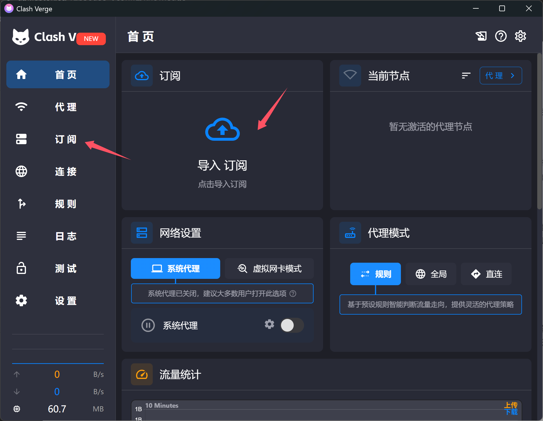Select the 规则 proxy mode button

point(375,274)
